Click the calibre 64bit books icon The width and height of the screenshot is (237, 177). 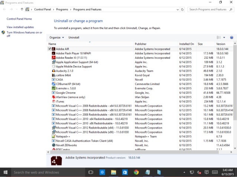(x=53, y=75)
